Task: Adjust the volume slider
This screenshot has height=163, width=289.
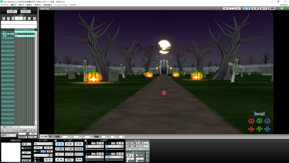Action: (147, 158)
